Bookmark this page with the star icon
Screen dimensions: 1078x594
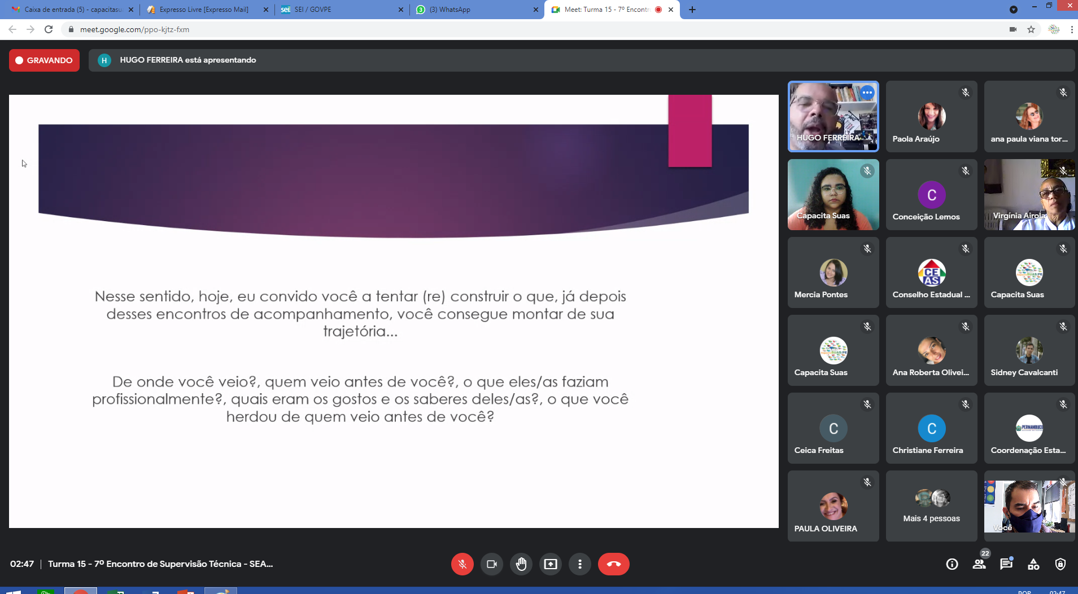pyautogui.click(x=1031, y=29)
